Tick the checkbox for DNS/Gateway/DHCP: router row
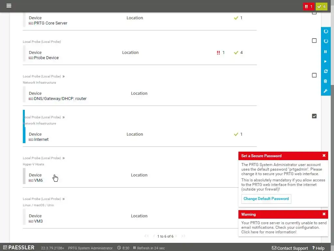This screenshot has height=251, width=334. pyautogui.click(x=314, y=75)
